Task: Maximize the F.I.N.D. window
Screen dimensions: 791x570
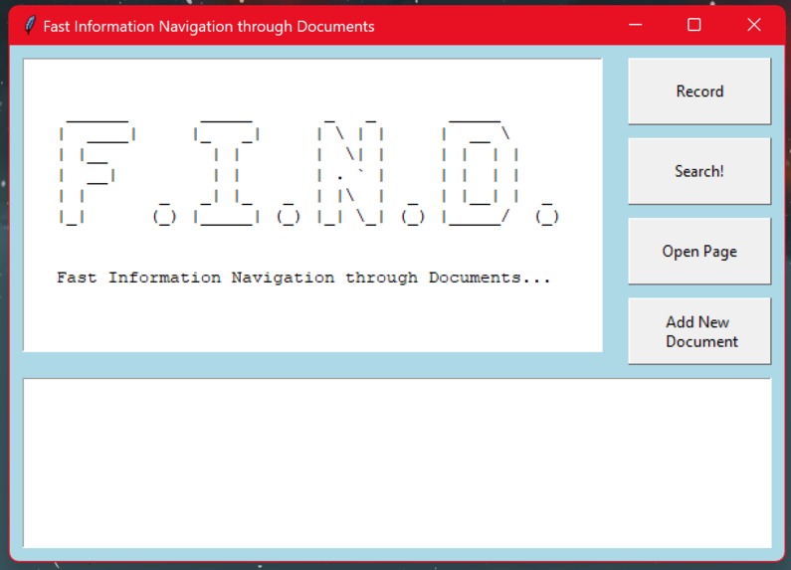Action: tap(694, 25)
